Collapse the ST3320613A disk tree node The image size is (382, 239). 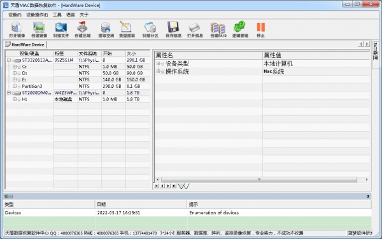point(9,60)
